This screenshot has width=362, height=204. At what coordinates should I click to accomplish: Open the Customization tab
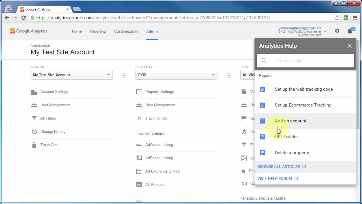[126, 31]
